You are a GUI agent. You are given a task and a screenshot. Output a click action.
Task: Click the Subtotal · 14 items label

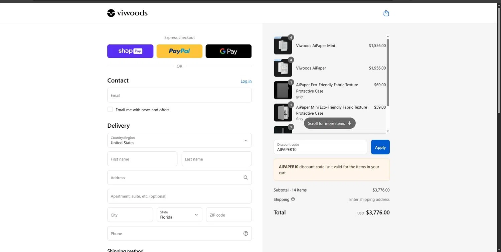pos(290,190)
